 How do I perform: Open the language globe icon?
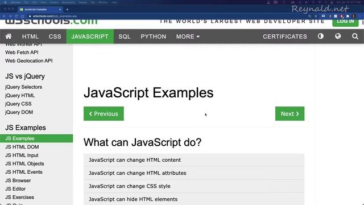click(338, 36)
